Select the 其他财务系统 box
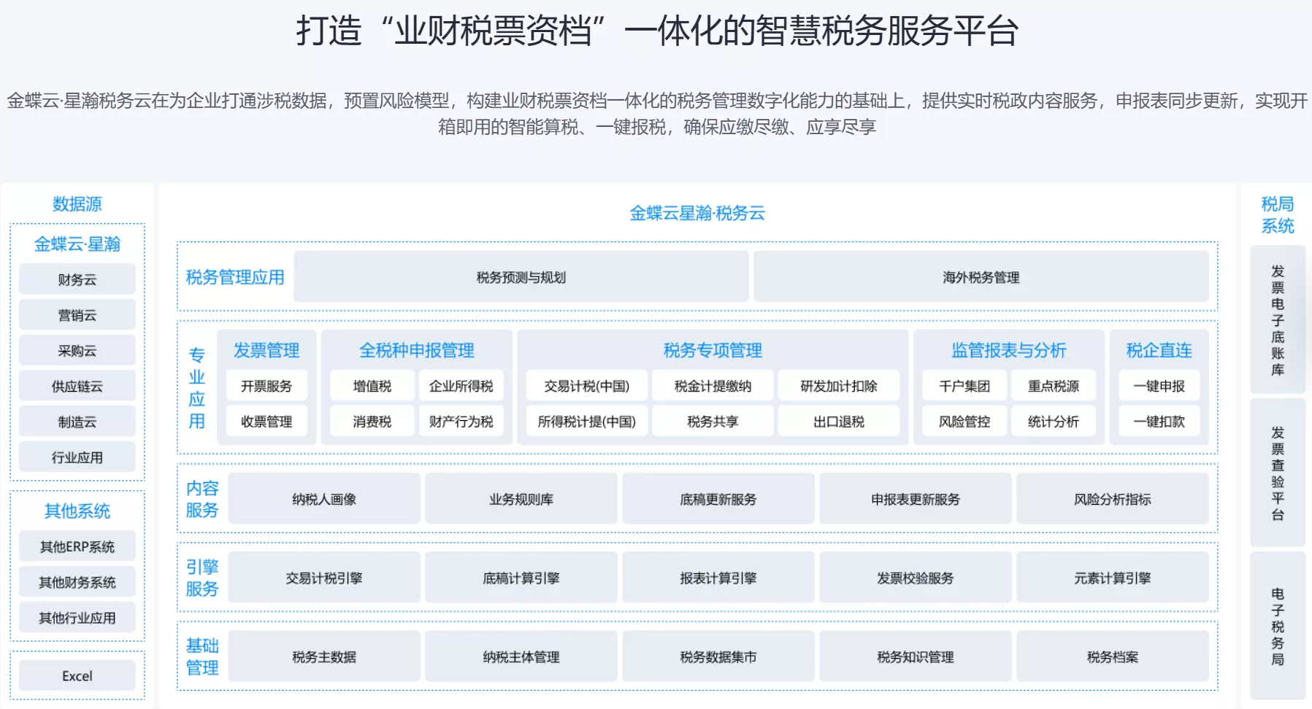The image size is (1312, 709). pyautogui.click(x=77, y=583)
